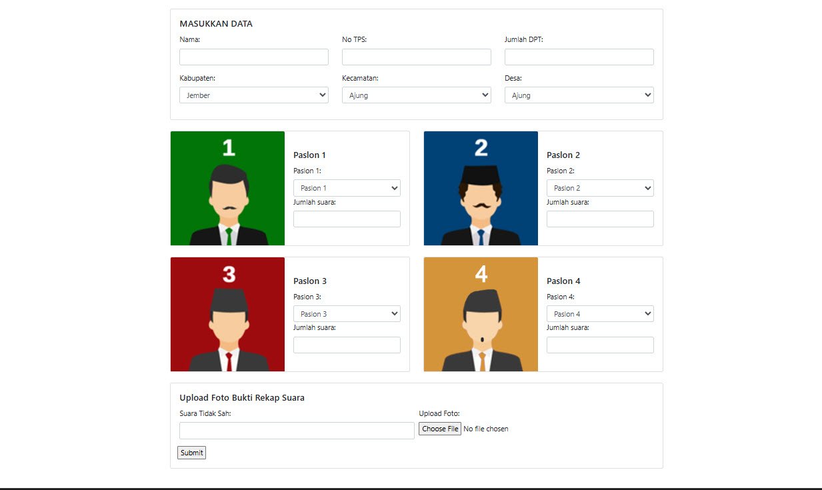Viewport: 822px width, 490px height.
Task: Click the "Upload Foto Bukti Rekap Suara" heading
Action: (x=242, y=398)
